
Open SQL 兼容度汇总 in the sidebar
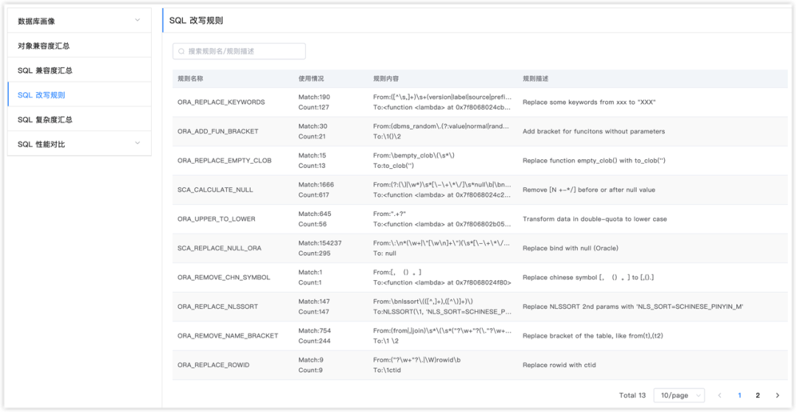pyautogui.click(x=79, y=70)
